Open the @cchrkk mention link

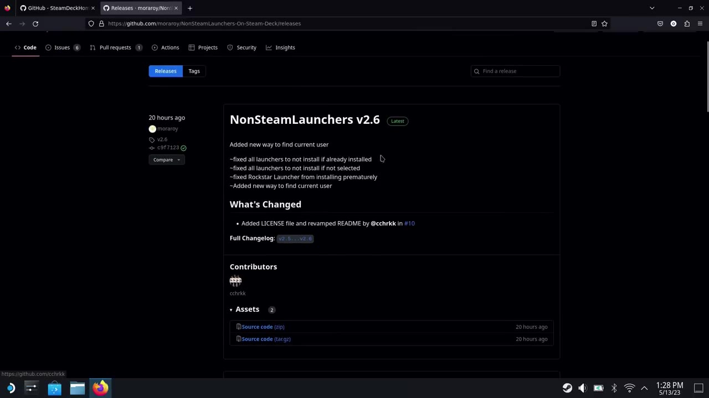tap(383, 223)
